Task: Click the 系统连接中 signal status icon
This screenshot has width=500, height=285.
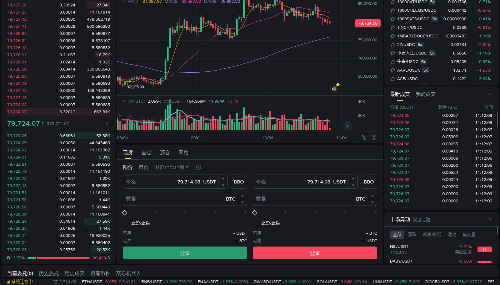Action: pyautogui.click(x=9, y=282)
